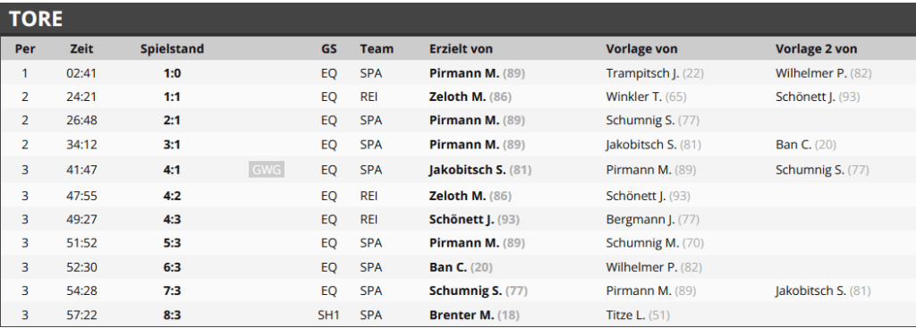Click the GWG badge on the 4:1 goal
The image size is (916, 328).
267,170
